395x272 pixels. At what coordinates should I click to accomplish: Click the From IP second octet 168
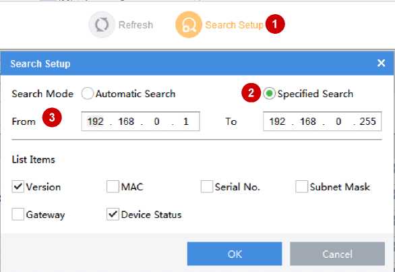click(126, 121)
